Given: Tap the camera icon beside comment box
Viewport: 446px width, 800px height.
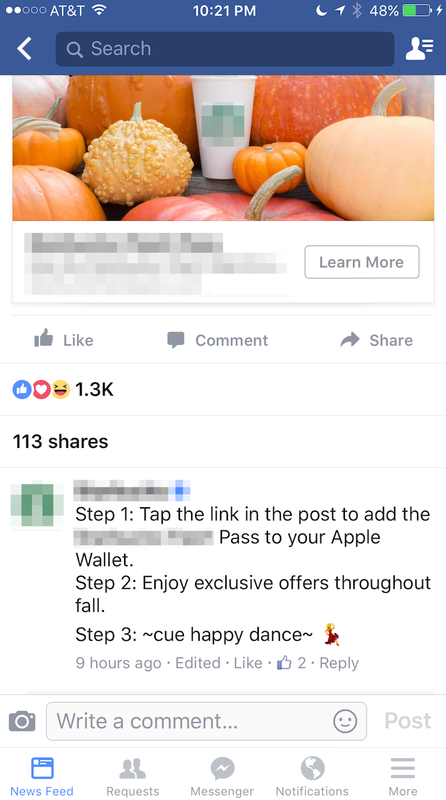Looking at the screenshot, I should (22, 721).
